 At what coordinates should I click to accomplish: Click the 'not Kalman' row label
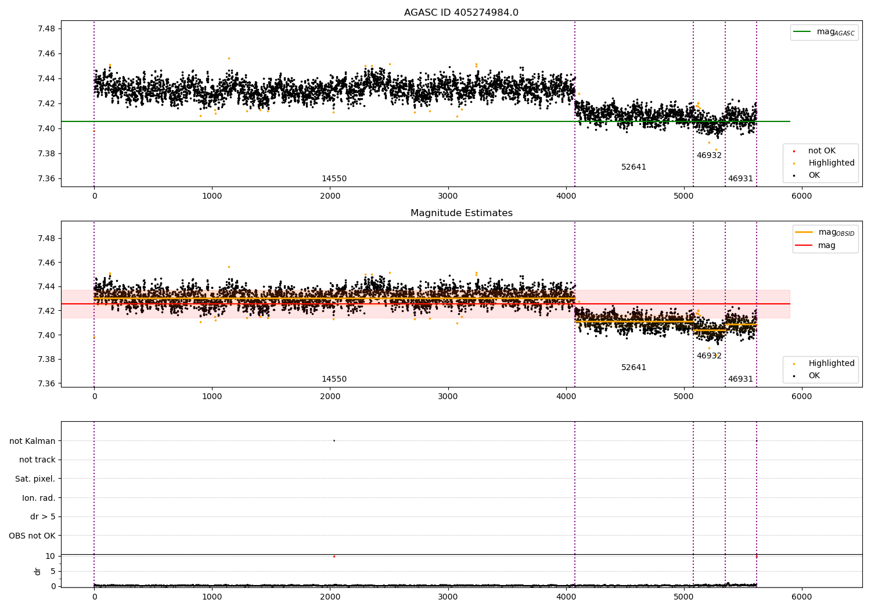pos(33,441)
